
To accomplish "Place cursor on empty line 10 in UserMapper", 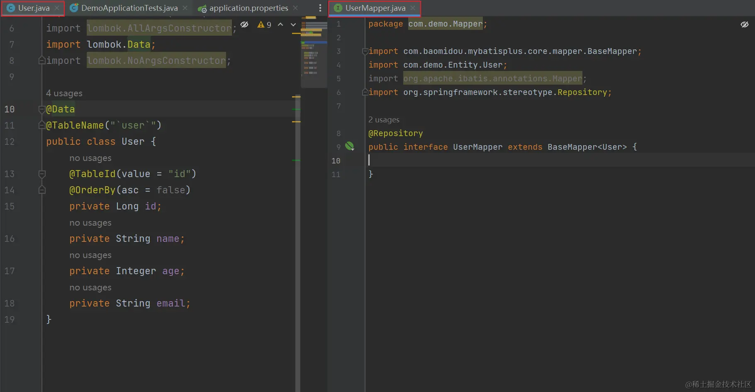I will [x=560, y=161].
